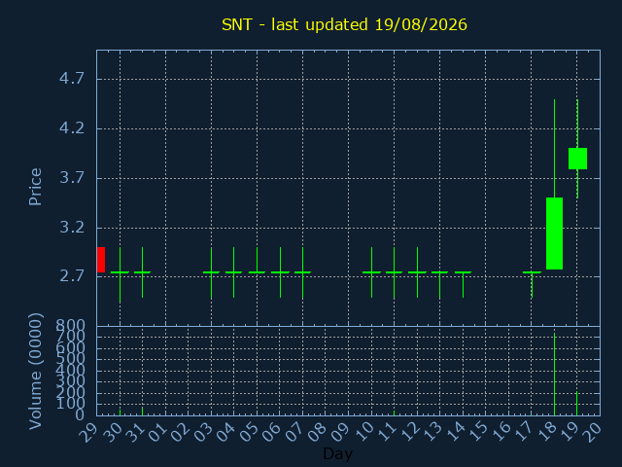Select the day 19 volume bar

click(576, 404)
